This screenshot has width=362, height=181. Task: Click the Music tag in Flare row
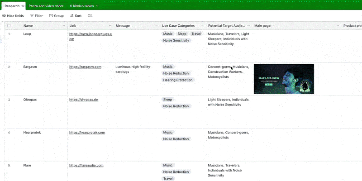click(168, 165)
